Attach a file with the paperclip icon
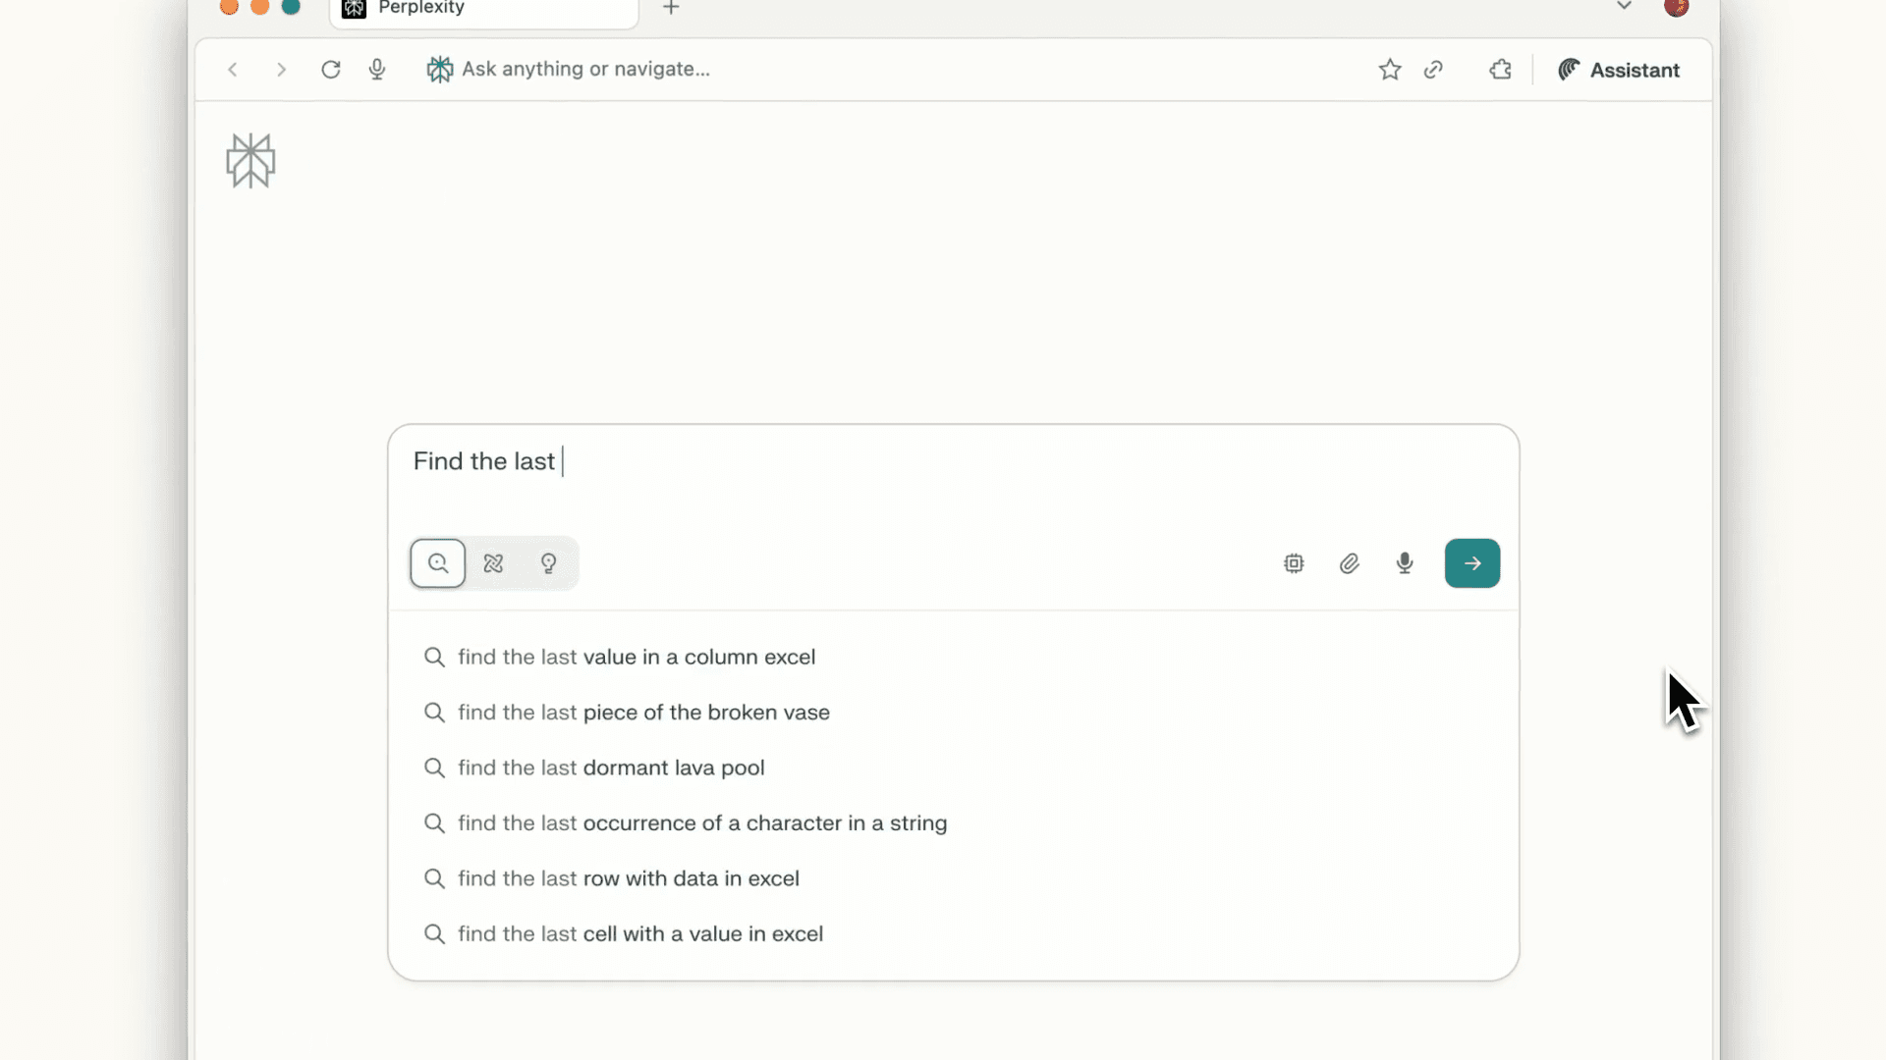Screen dimensions: 1886x1060 click(1350, 563)
